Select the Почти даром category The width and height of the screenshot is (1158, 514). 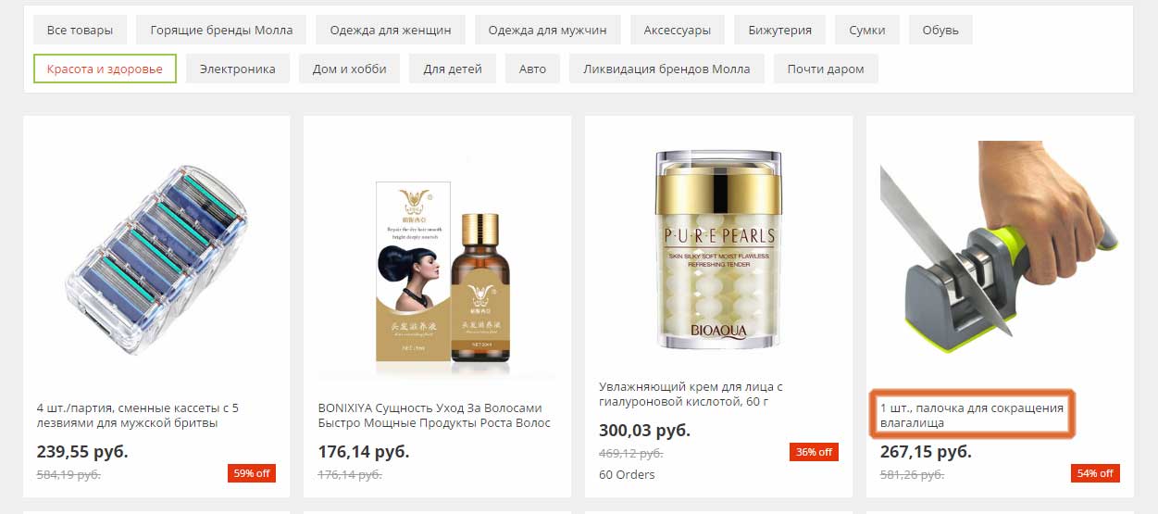(x=826, y=69)
